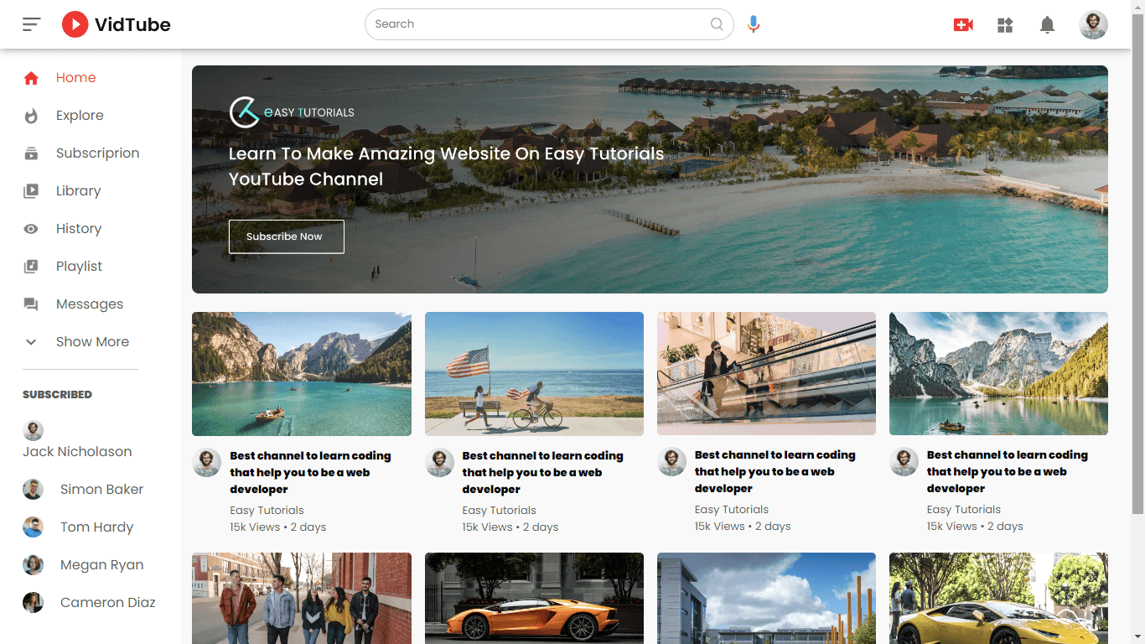This screenshot has height=644, width=1145.
Task: Click channel avatar under the flag beach video
Action: (439, 462)
